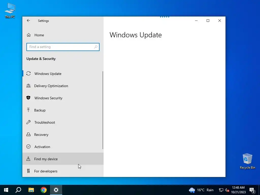Click the Windows Security shield icon

pos(28,98)
